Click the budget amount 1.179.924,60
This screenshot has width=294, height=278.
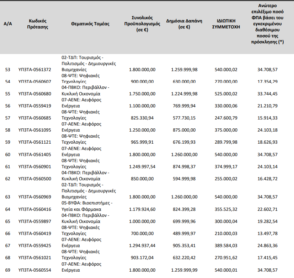(x=142, y=209)
